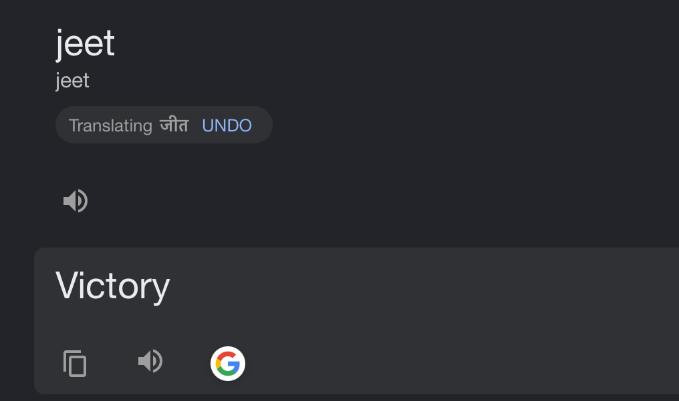Screen dimensions: 679x401
Task: Click the translated word "Victory"
Action: pyautogui.click(x=112, y=286)
